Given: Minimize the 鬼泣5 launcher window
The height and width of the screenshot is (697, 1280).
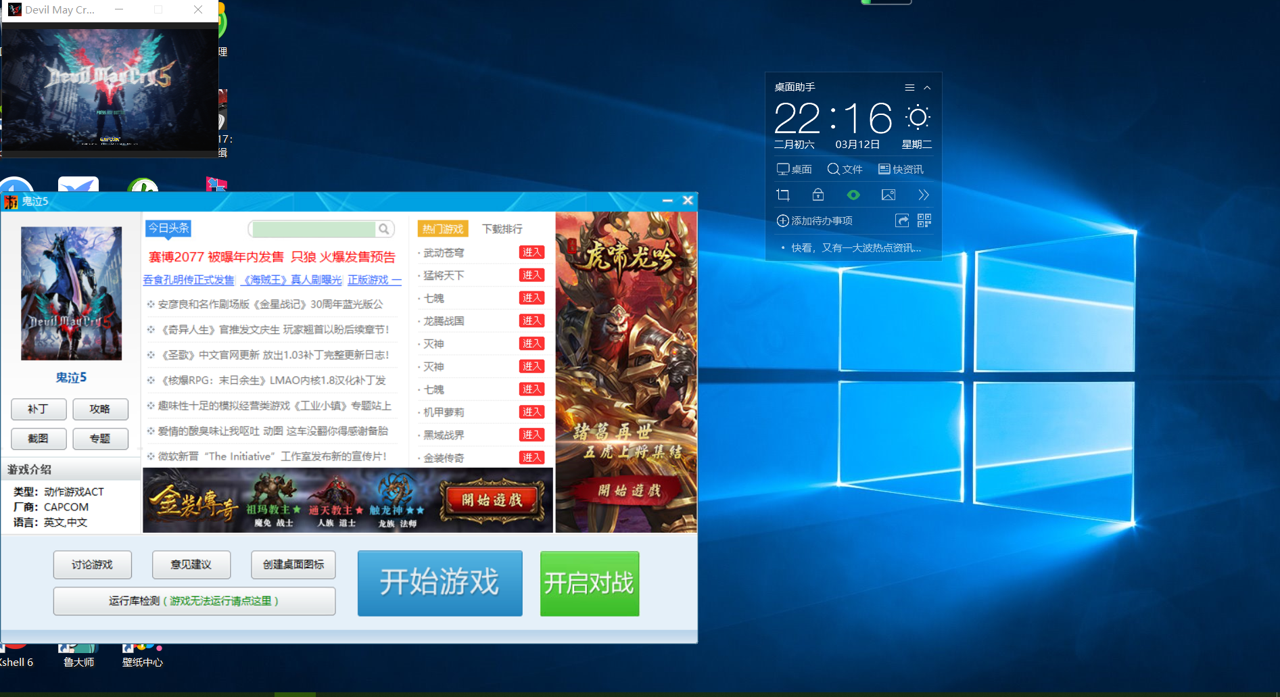Looking at the screenshot, I should click(x=667, y=201).
